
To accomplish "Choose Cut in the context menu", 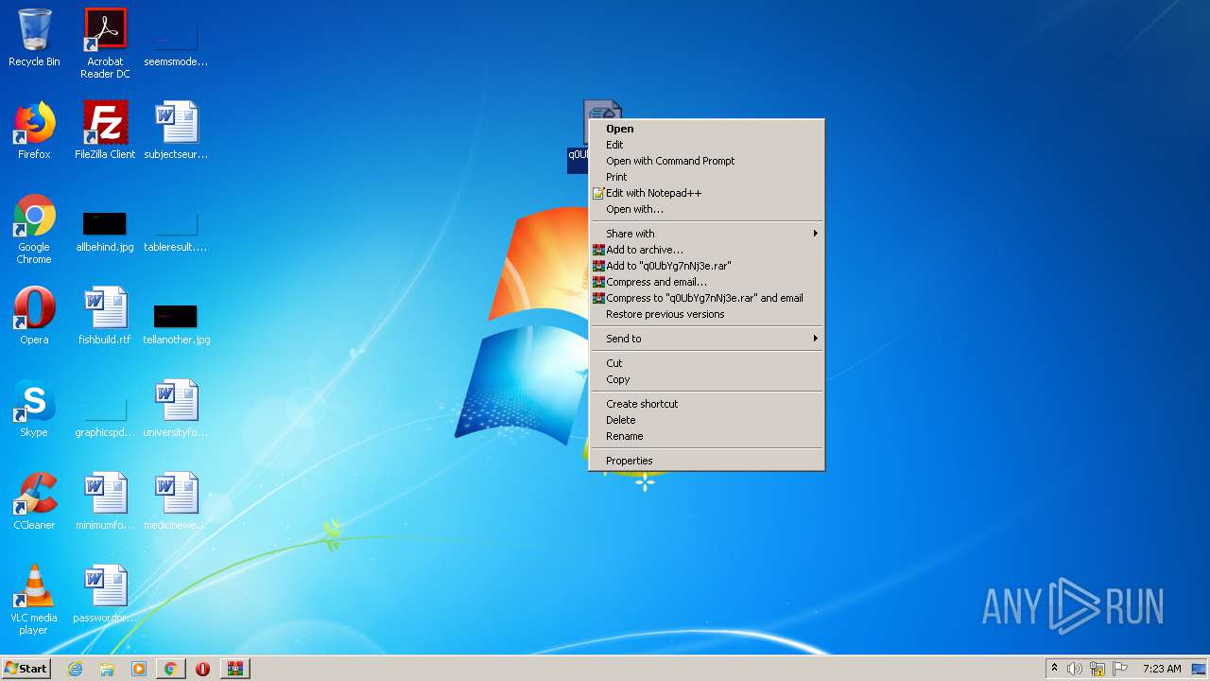I will [x=706, y=363].
